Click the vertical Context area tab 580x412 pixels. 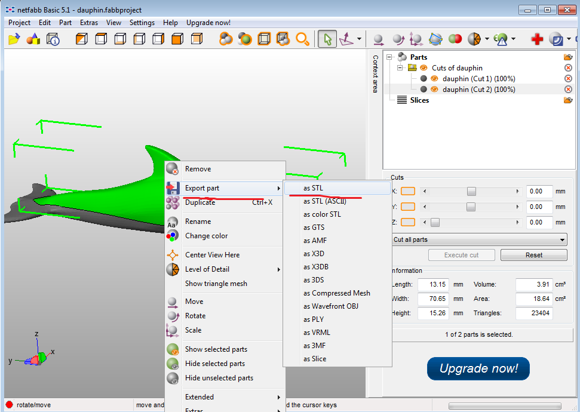click(375, 74)
